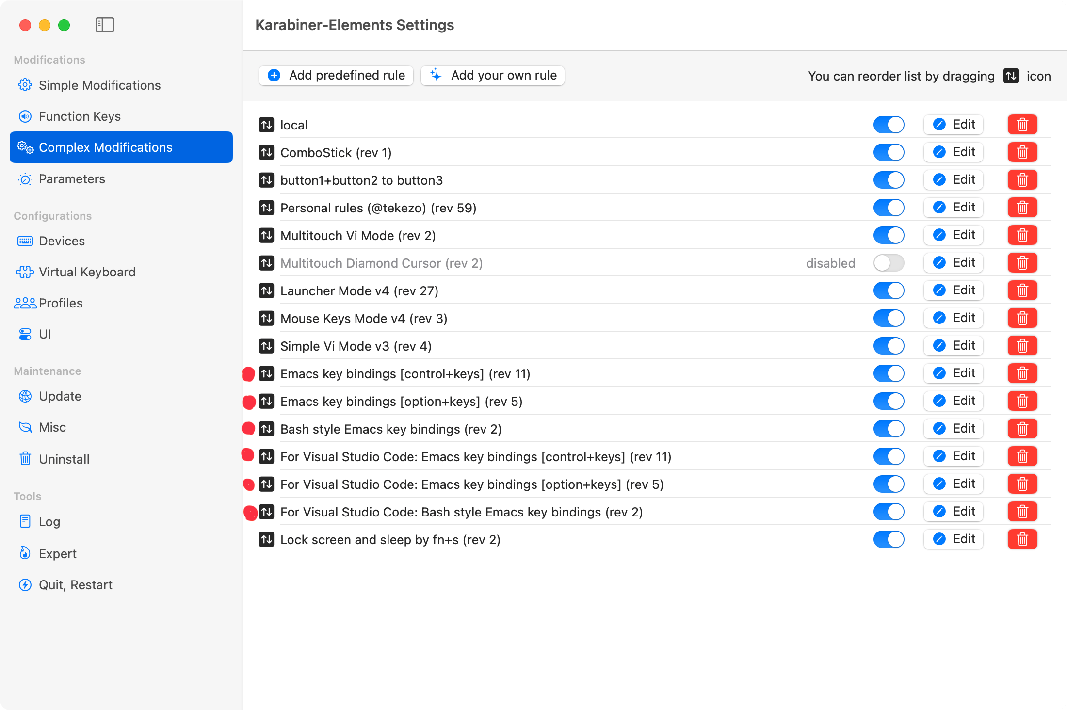The width and height of the screenshot is (1067, 710).
Task: Click reorder icon for Launcher Mode v4
Action: click(266, 290)
